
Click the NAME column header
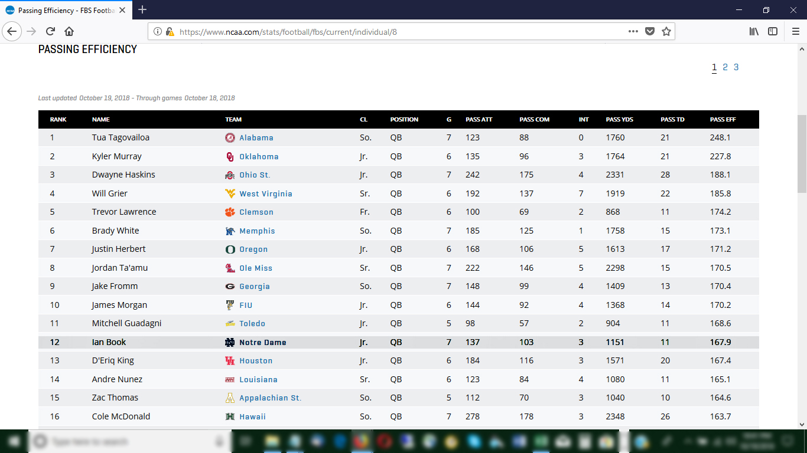[x=101, y=120]
